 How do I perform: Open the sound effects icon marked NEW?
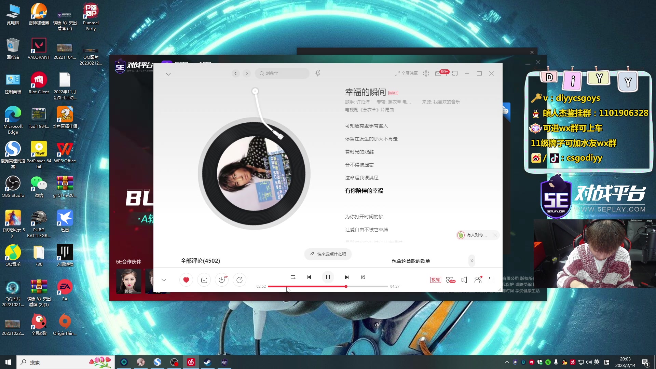[451, 280]
